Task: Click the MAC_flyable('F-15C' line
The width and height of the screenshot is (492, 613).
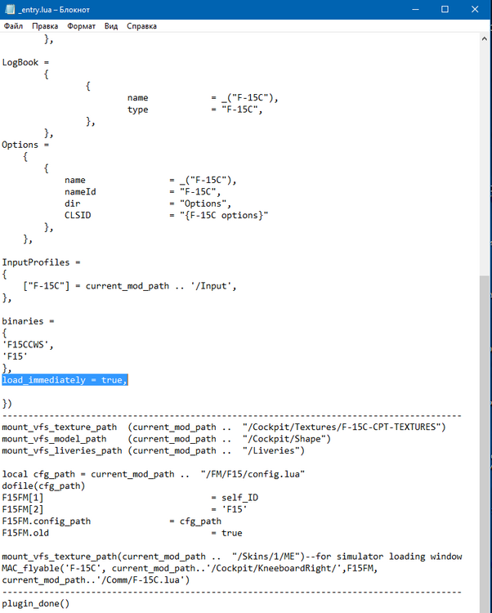Action: [x=190, y=568]
